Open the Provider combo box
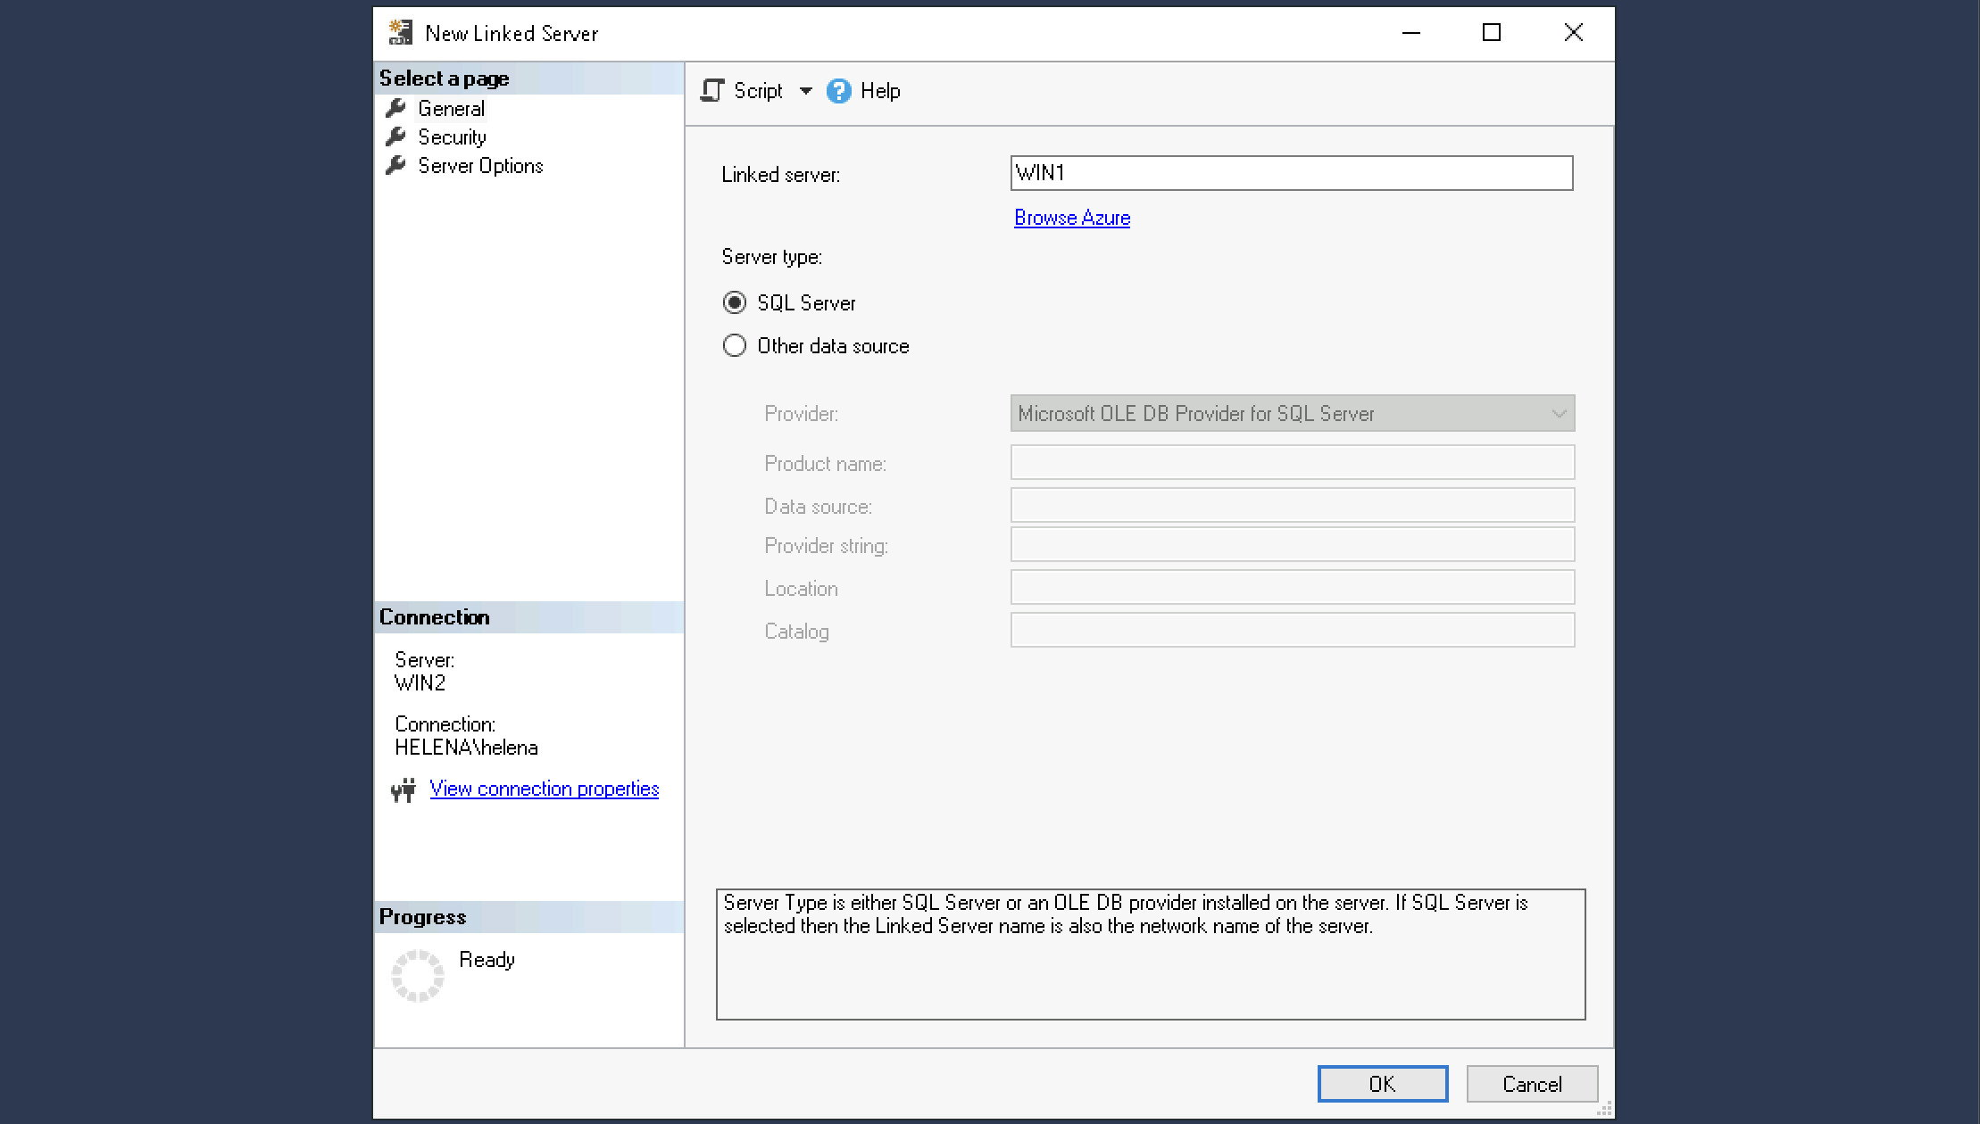1980x1124 pixels. coord(1292,414)
